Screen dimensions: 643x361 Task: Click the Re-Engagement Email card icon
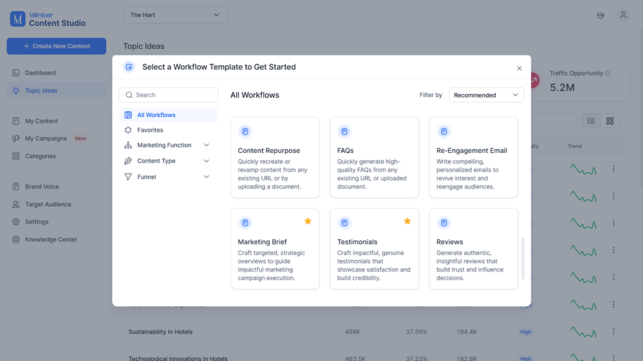[x=444, y=132]
